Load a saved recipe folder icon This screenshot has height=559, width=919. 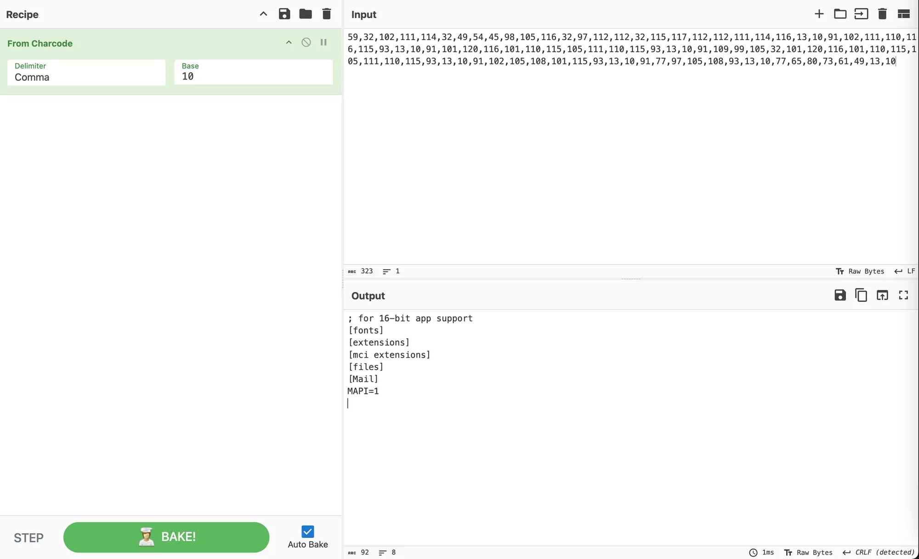(x=306, y=14)
